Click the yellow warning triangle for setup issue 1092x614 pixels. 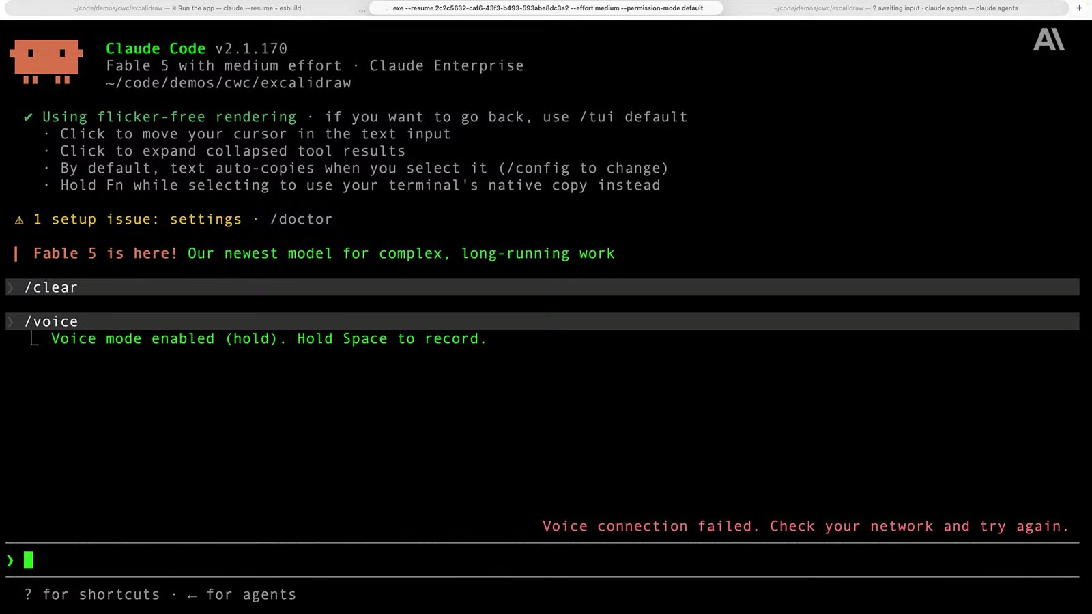click(x=19, y=220)
